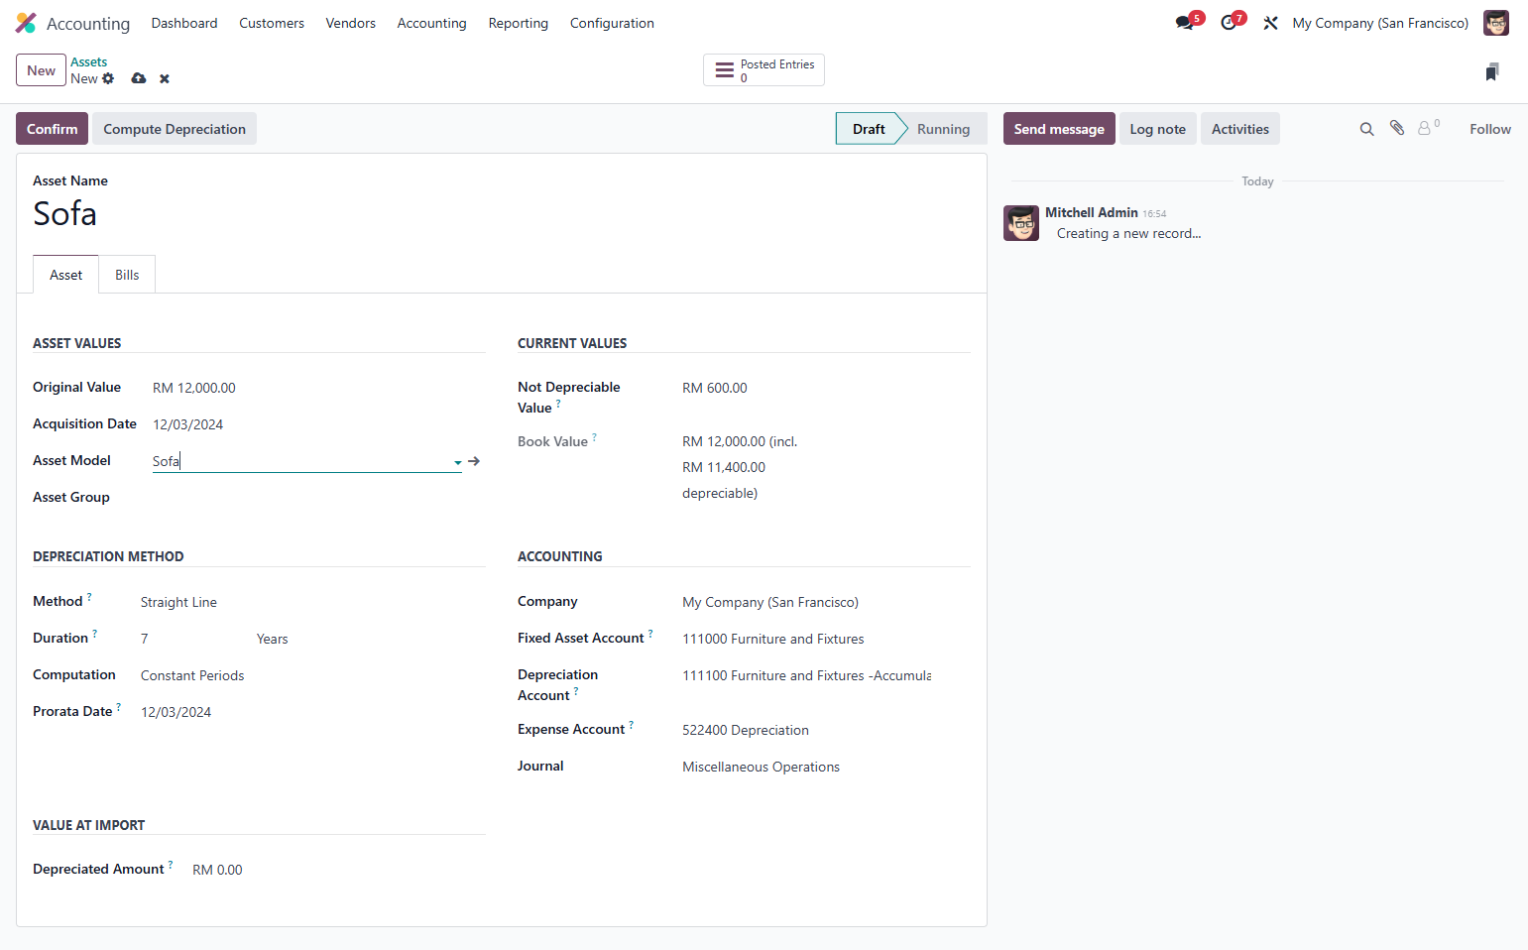Click the gear actions icon next to New

(x=108, y=78)
